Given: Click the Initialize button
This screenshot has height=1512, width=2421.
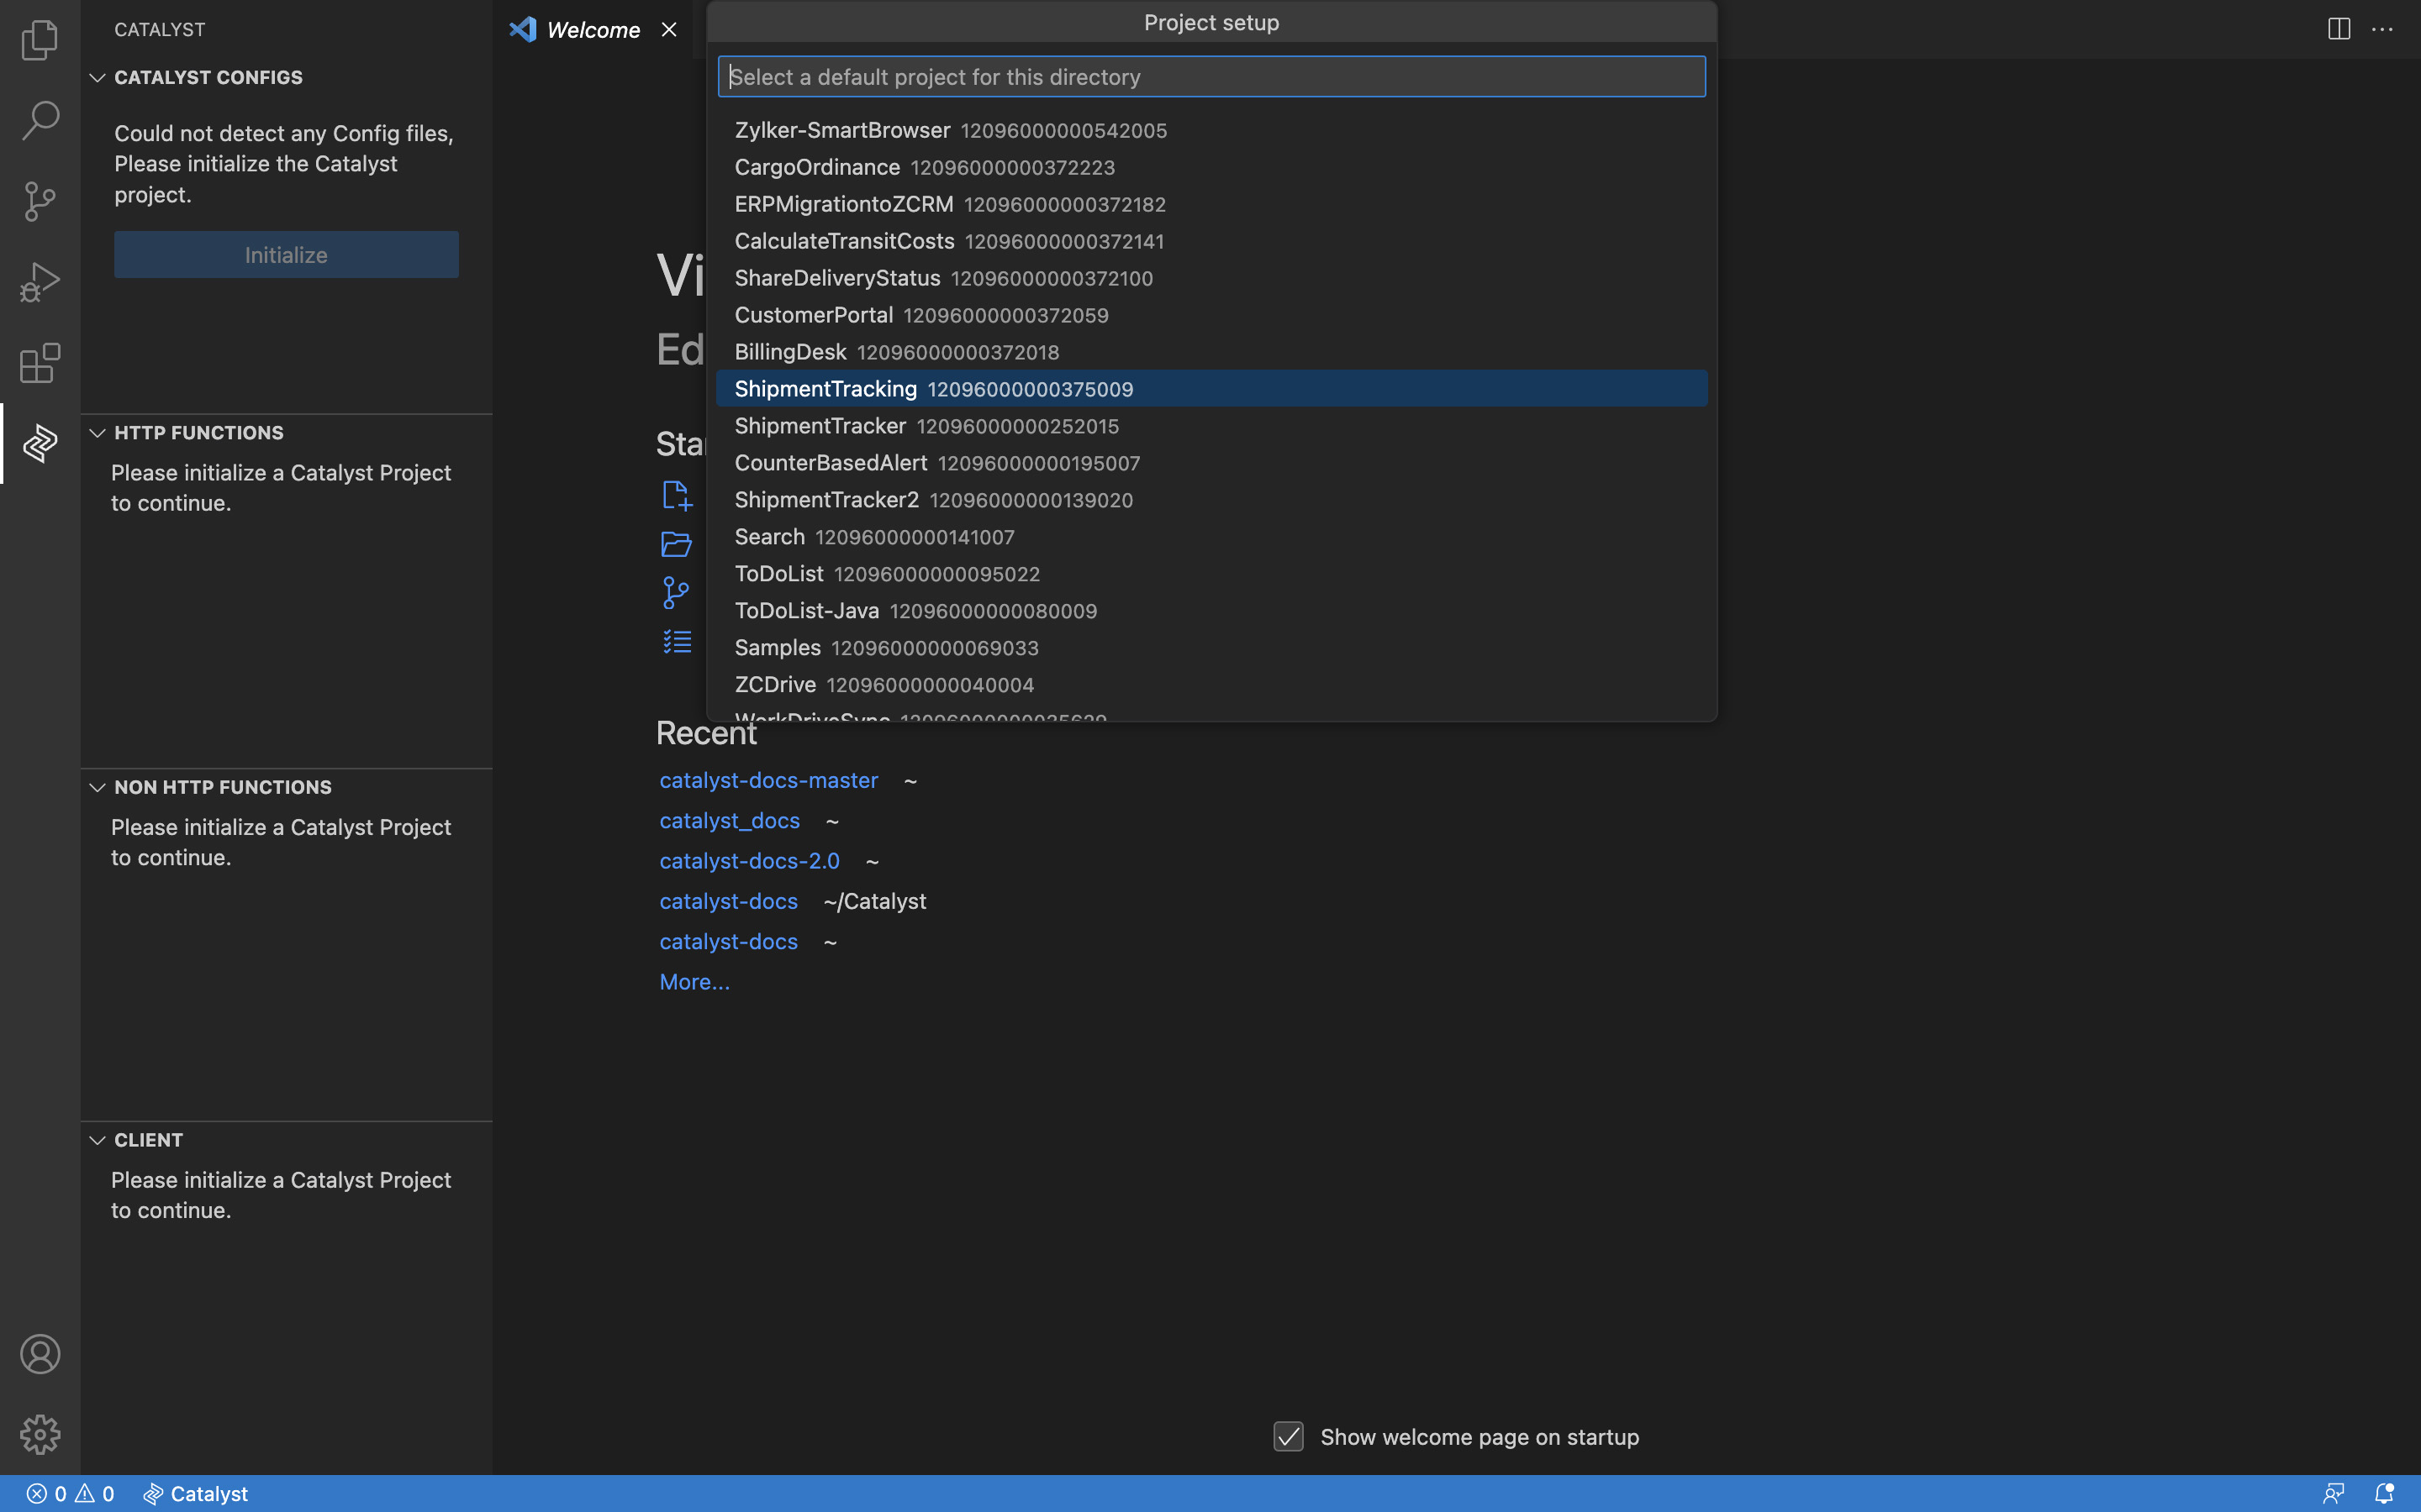Looking at the screenshot, I should (x=286, y=255).
